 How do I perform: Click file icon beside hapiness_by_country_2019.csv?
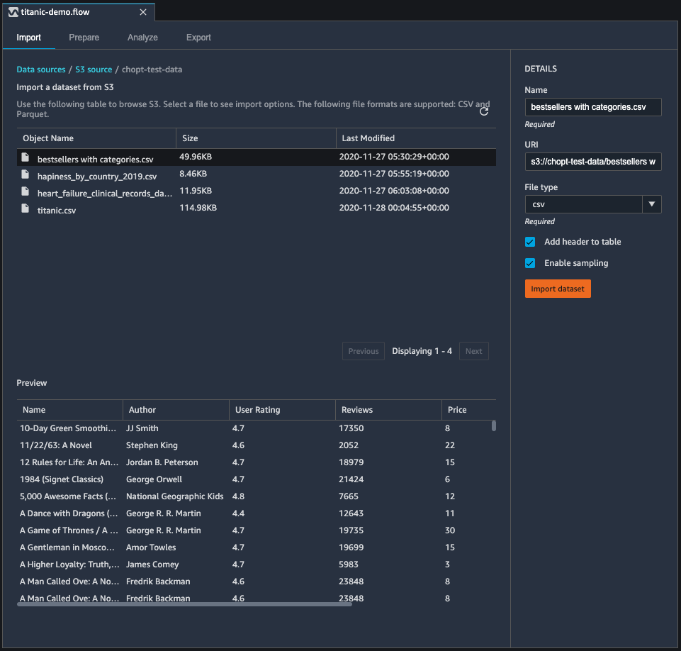coord(26,174)
